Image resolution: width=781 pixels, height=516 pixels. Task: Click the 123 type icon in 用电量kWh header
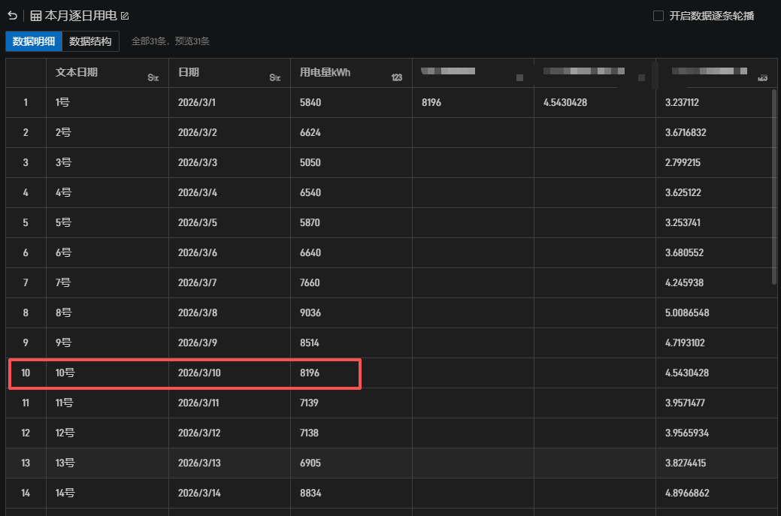[397, 77]
